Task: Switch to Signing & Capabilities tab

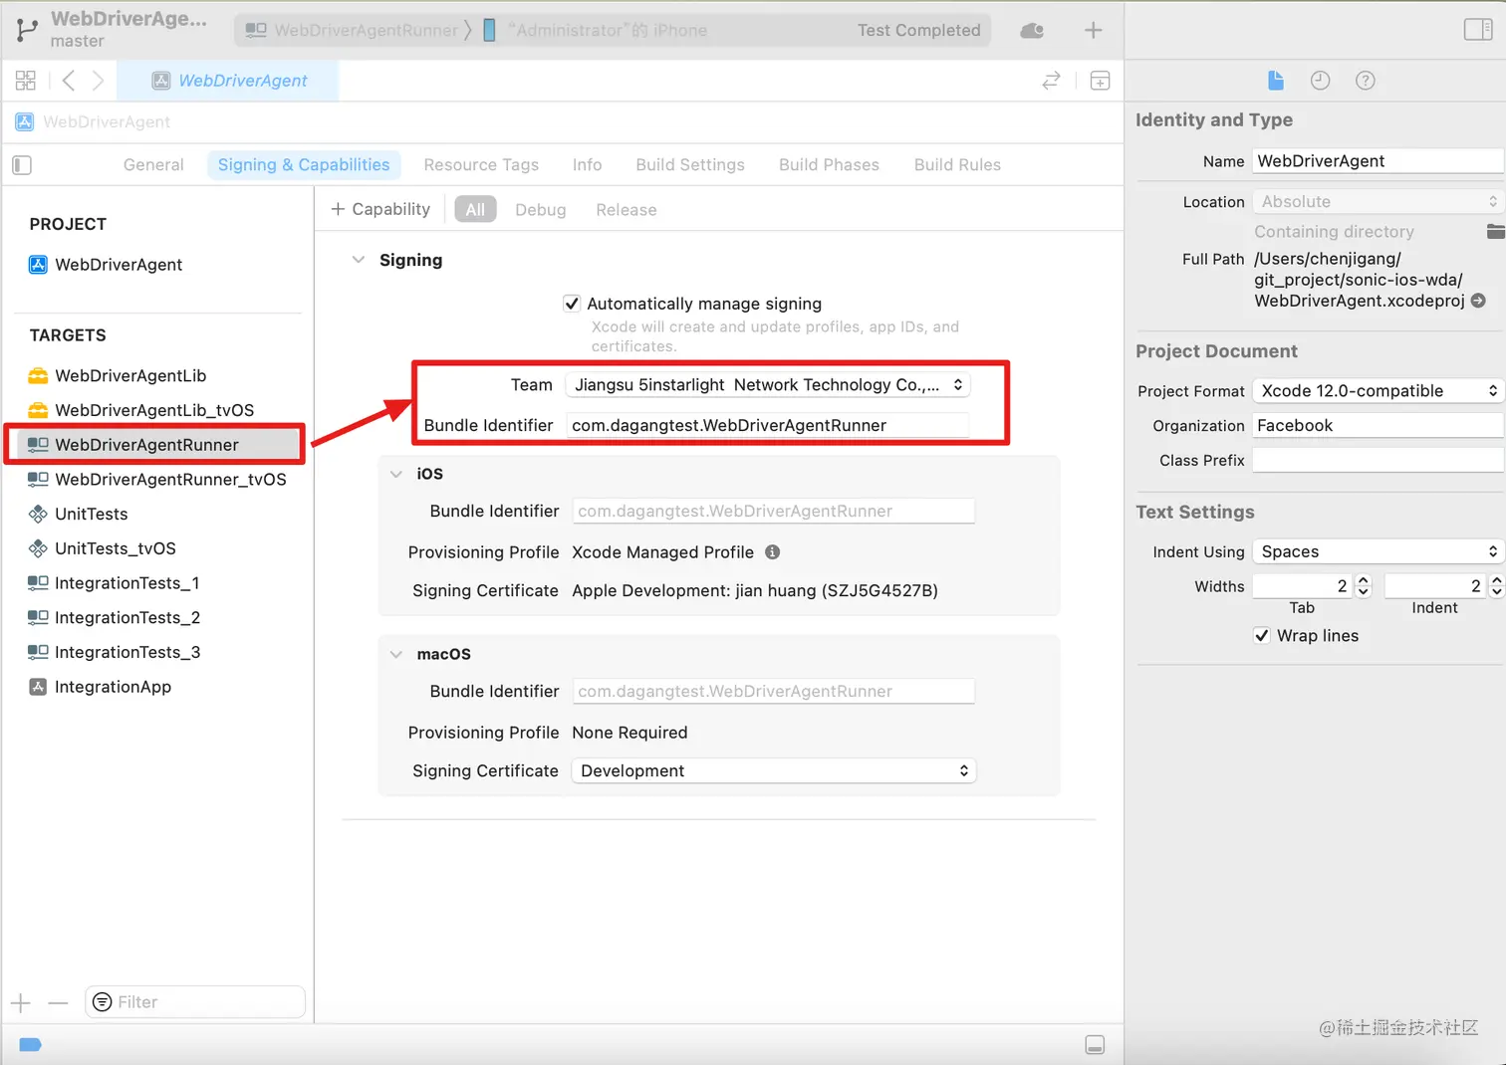Action: (304, 165)
